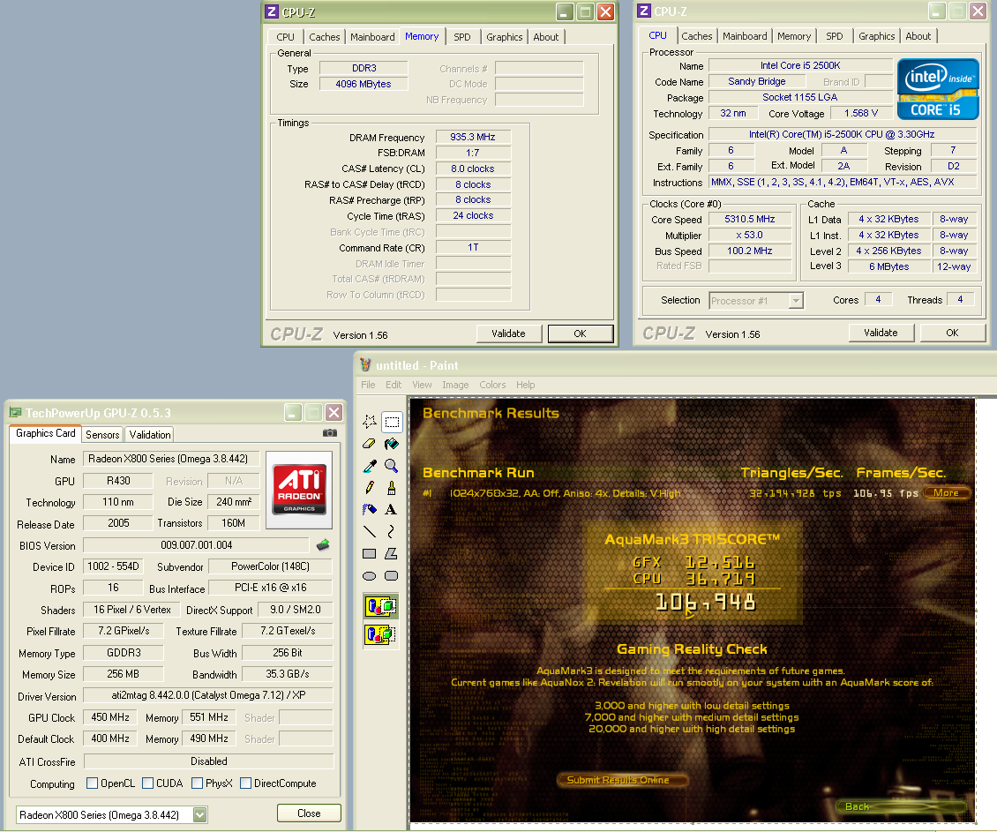Enable the OpenCL checkbox in GPU-Z
Viewport: 997px width, 832px height.
pos(92,783)
